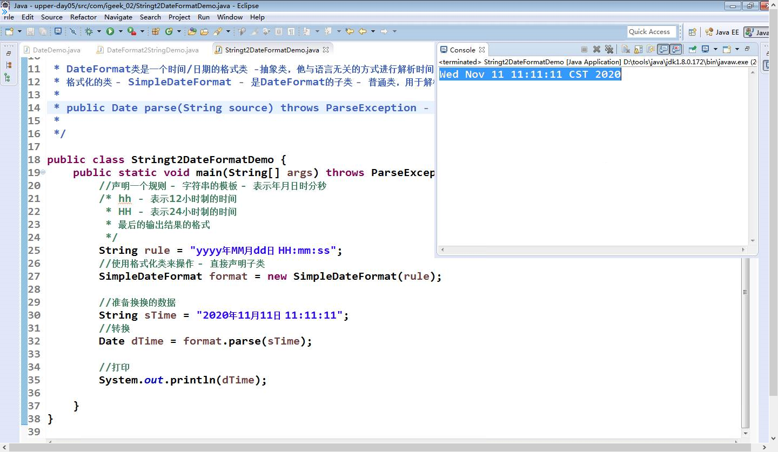This screenshot has width=778, height=452.
Task: Click the Pin Console icon
Action: pyautogui.click(x=693, y=49)
